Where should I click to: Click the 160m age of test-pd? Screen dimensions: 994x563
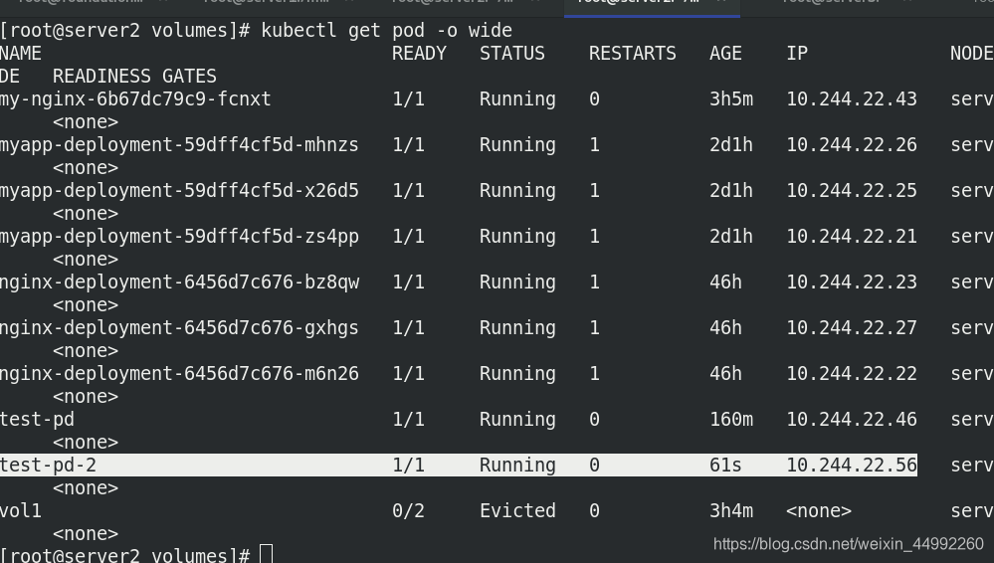(731, 419)
